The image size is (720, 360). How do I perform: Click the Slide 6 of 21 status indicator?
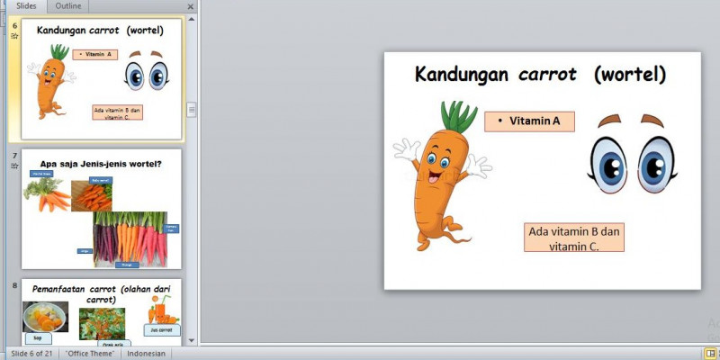pyautogui.click(x=32, y=354)
